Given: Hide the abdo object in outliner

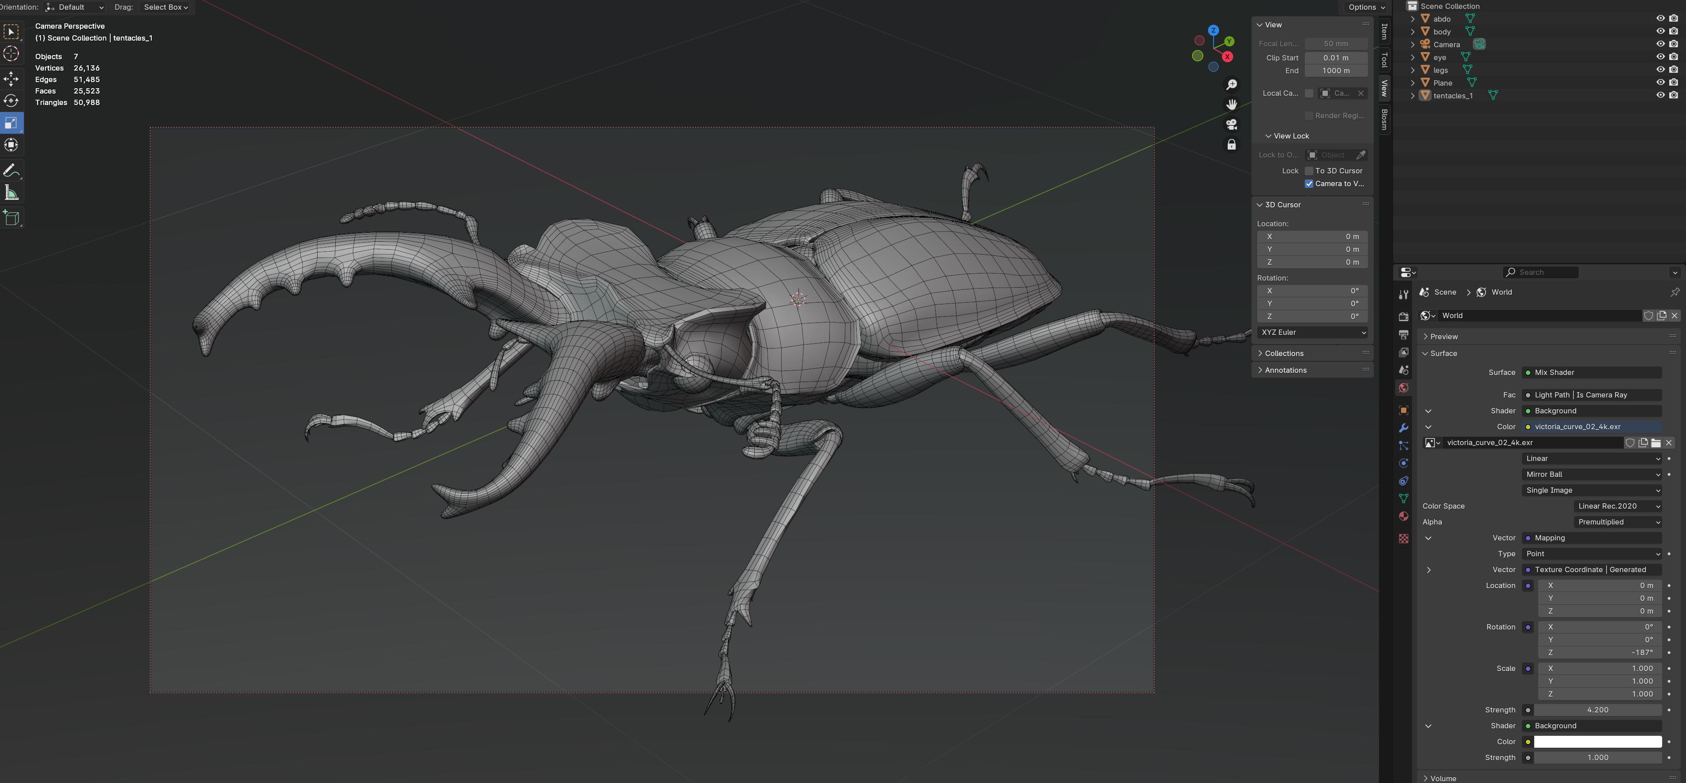Looking at the screenshot, I should pyautogui.click(x=1660, y=19).
